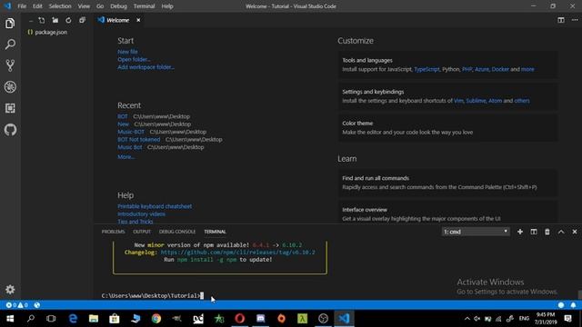Image resolution: width=582 pixels, height=327 pixels.
Task: Open the Help menu
Action: tap(167, 6)
